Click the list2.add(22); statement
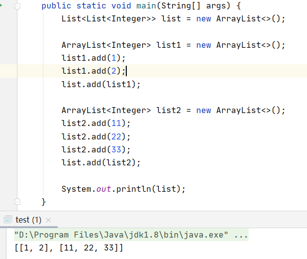The height and width of the screenshot is (259, 307). coord(96,136)
